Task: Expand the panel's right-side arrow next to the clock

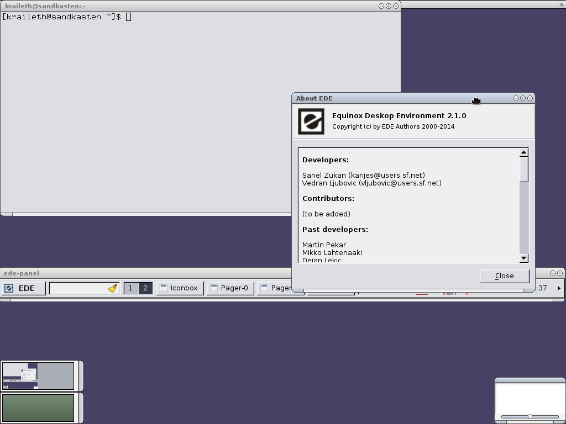Action: pos(559,288)
